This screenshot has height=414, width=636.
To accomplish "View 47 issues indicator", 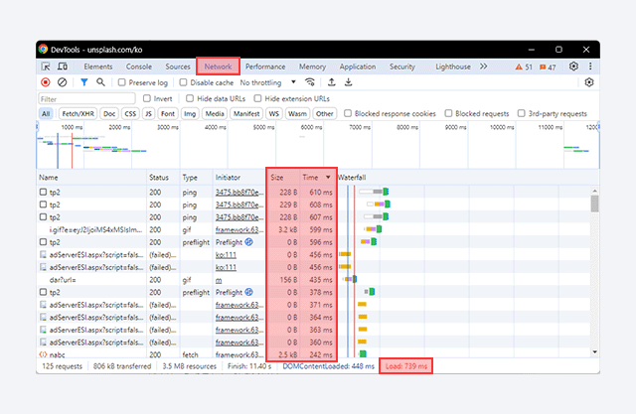I will (548, 67).
